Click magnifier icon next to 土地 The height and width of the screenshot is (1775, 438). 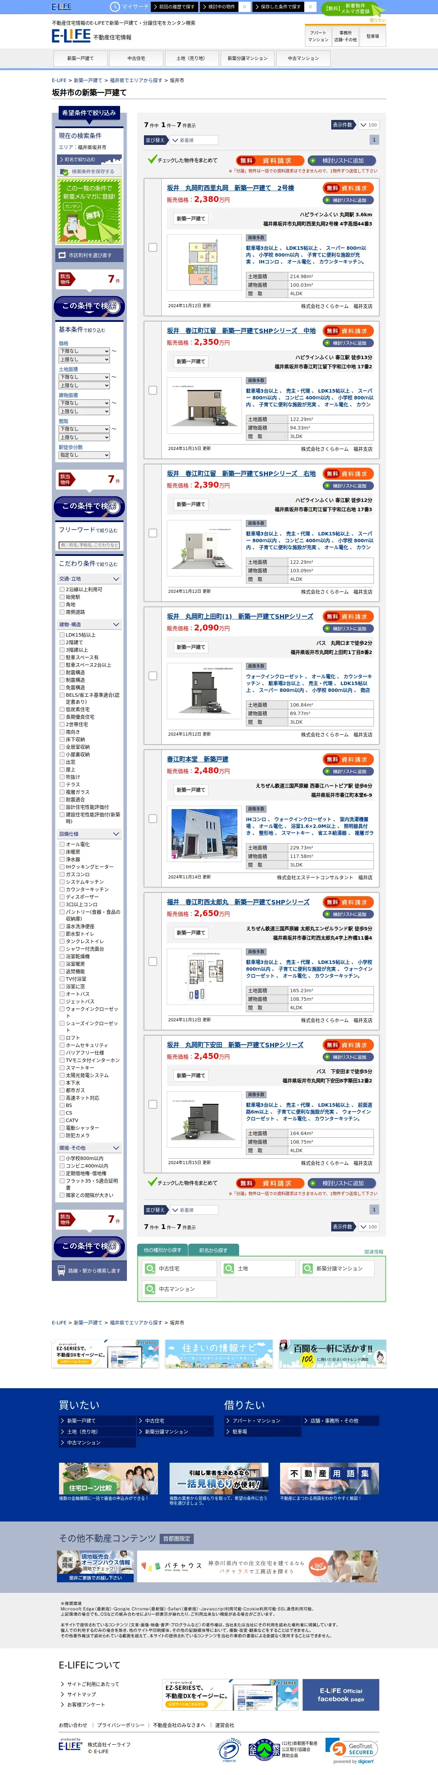pos(229,1269)
